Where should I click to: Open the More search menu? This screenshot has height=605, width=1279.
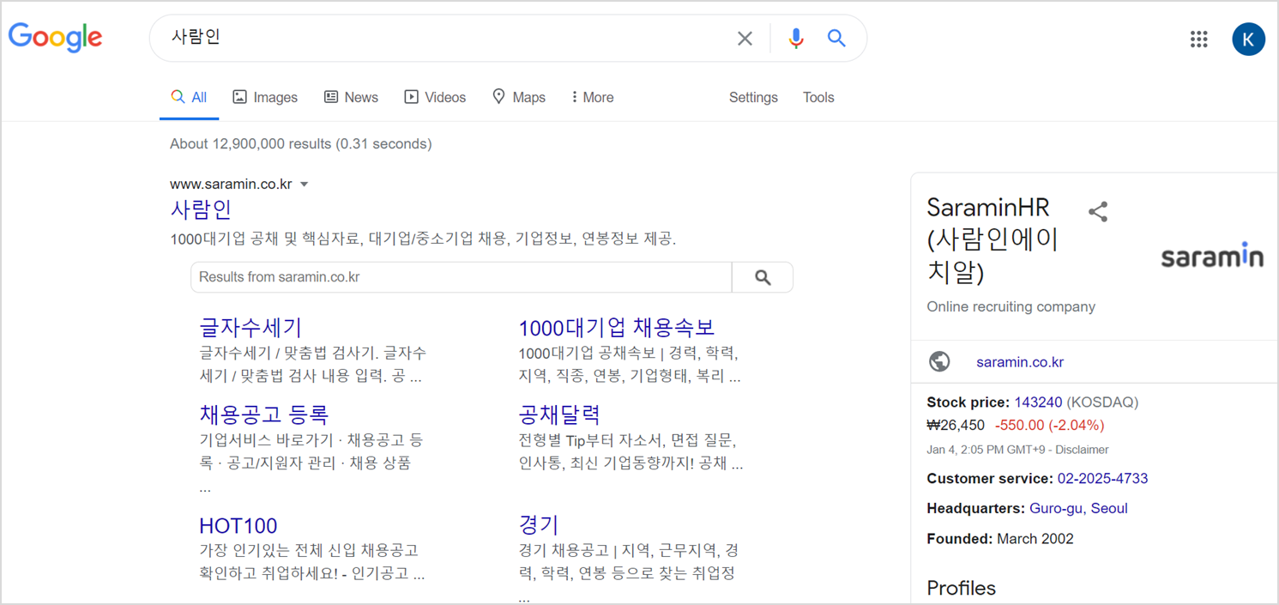593,97
